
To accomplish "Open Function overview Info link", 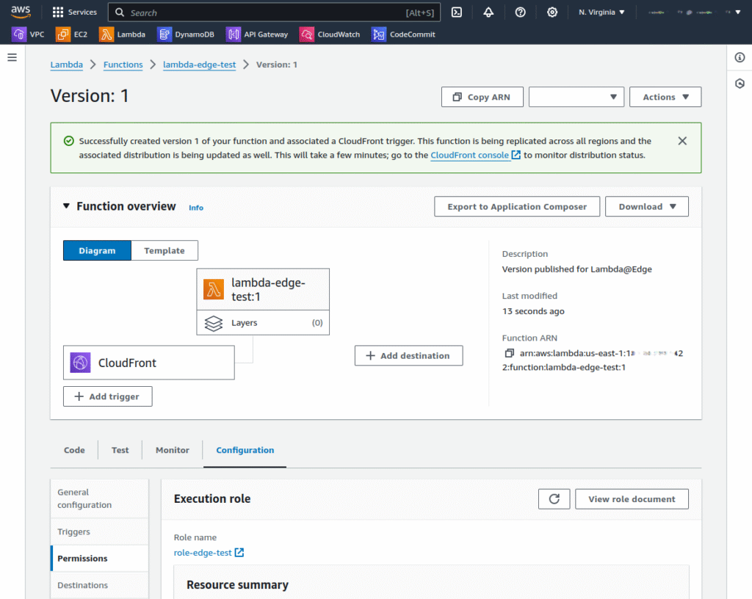I will tap(196, 208).
